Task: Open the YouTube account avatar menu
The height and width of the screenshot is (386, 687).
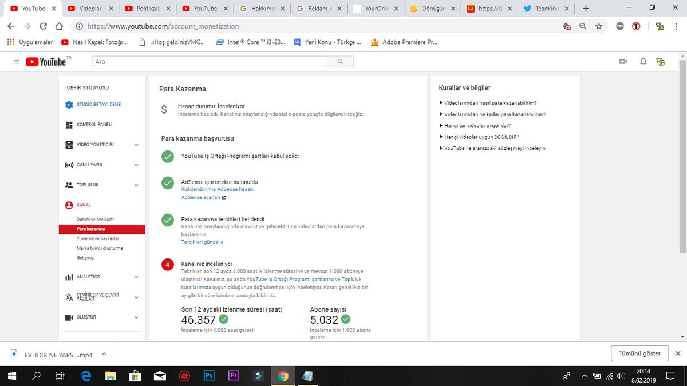Action: tap(661, 62)
